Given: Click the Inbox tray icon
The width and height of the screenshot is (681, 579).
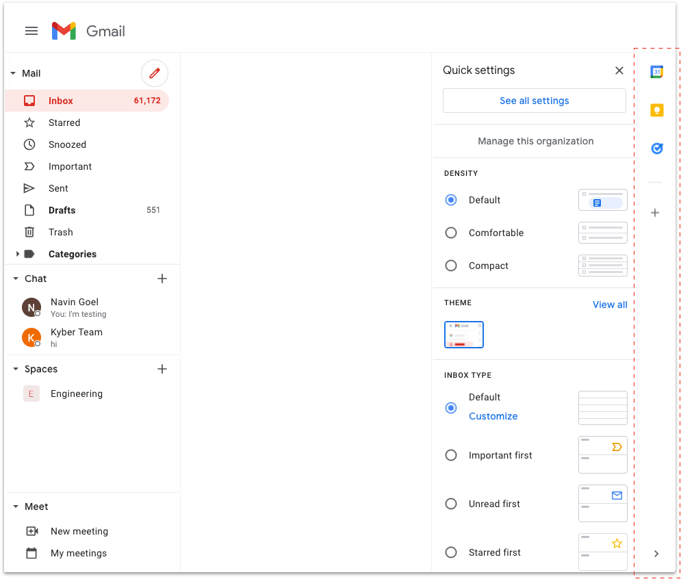Looking at the screenshot, I should 29,101.
